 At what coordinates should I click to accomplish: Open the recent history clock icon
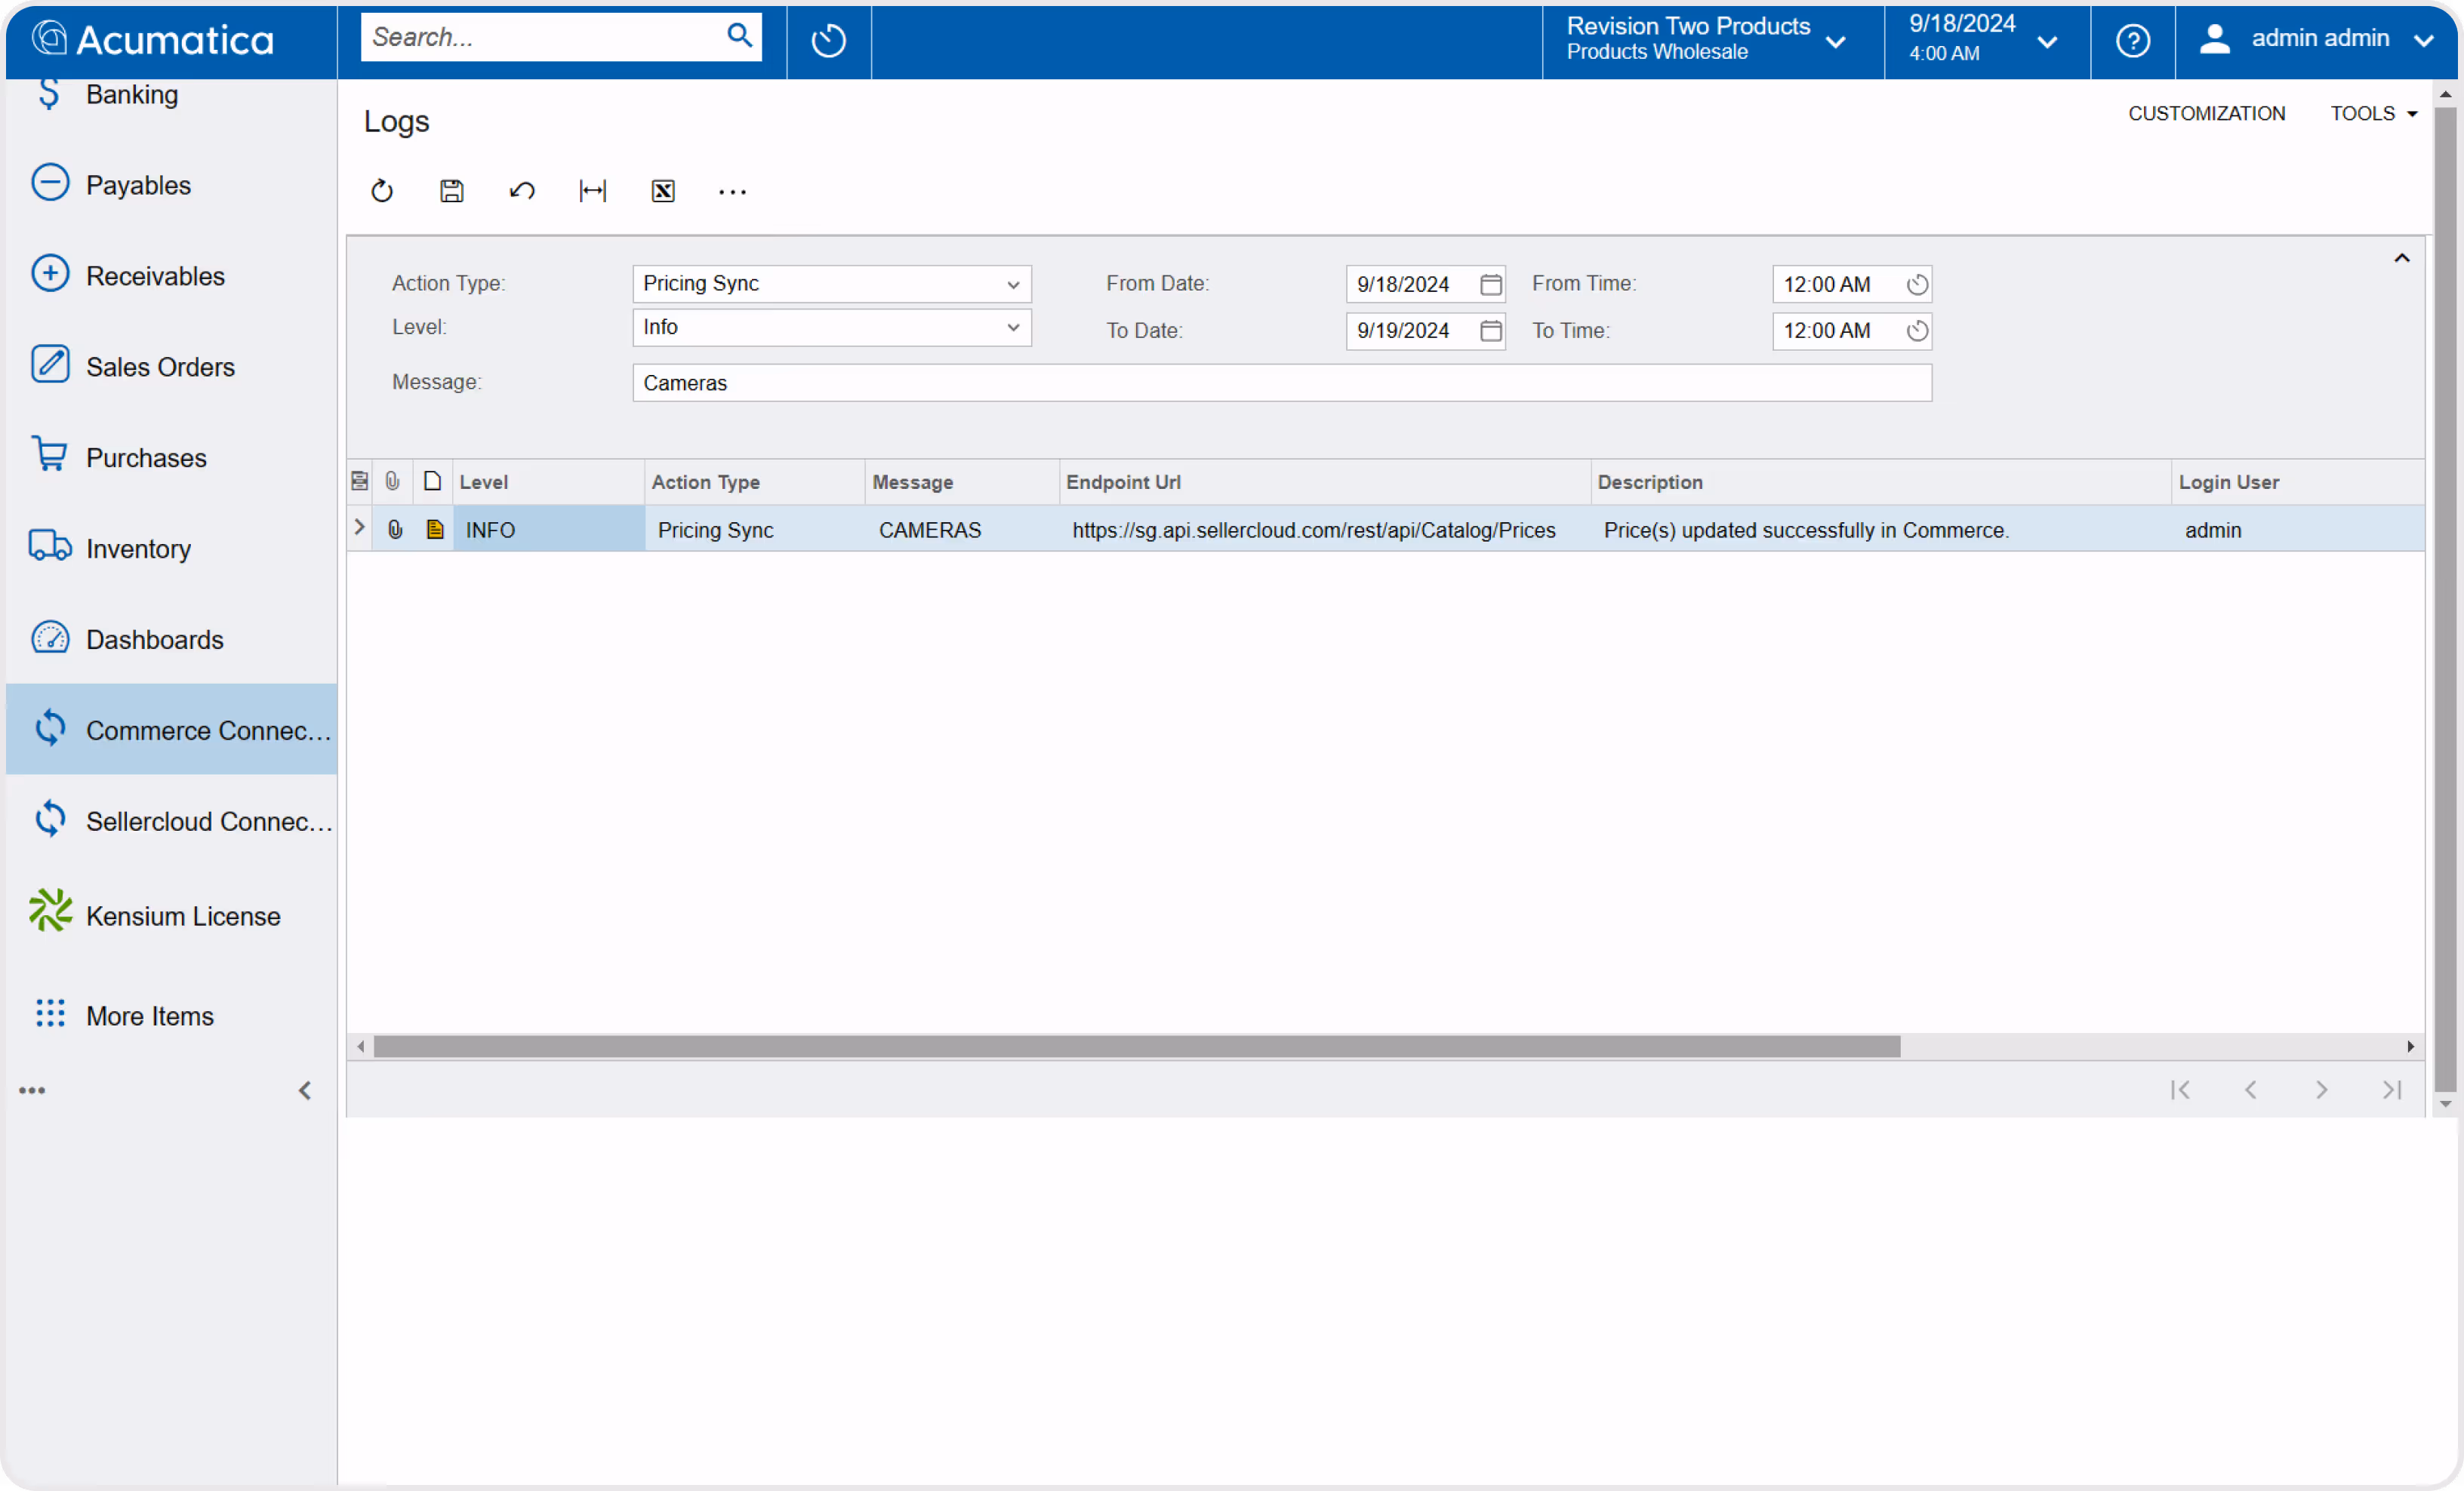coord(828,41)
